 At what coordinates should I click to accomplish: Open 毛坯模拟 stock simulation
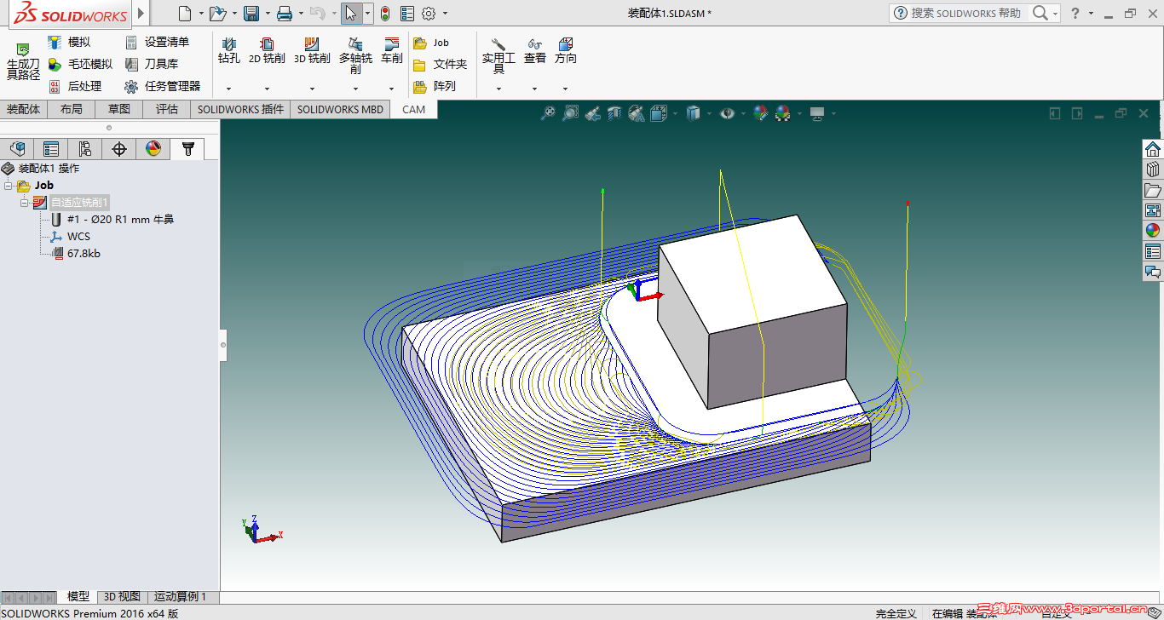tap(79, 64)
